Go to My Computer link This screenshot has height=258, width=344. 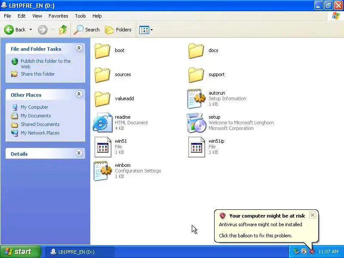click(x=34, y=107)
